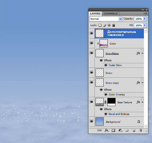Viewport: 152px width, 143px height.
Task: Click the link layers icon
Action: [x=99, y=130]
